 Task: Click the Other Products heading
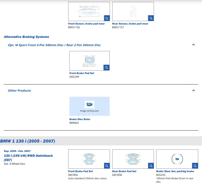tap(19, 91)
